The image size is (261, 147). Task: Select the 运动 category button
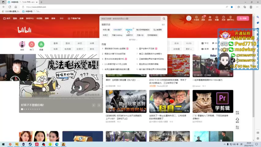point(177,43)
